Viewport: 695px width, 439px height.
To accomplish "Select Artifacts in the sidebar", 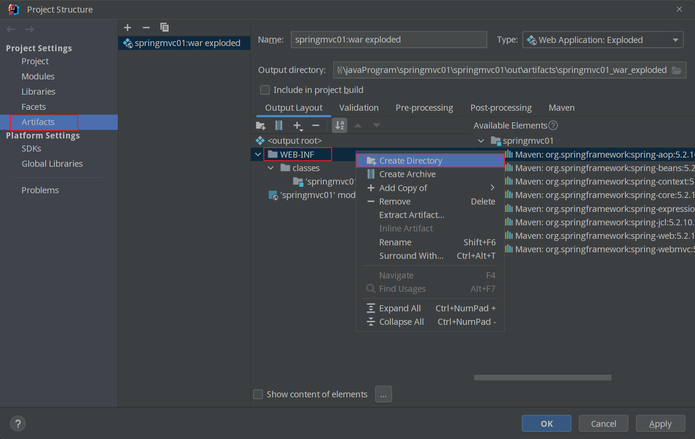I will point(38,122).
